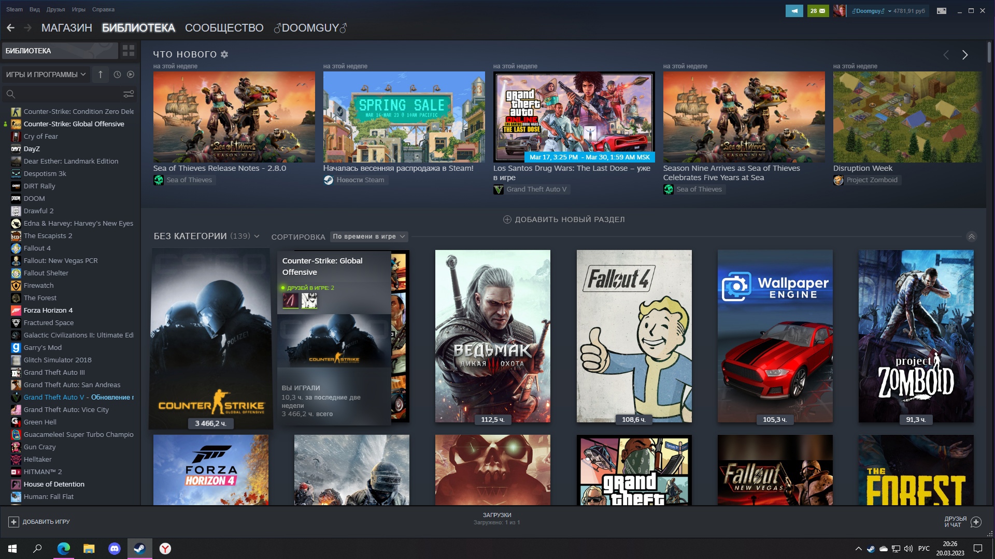Sort the game list ascending arrow
The height and width of the screenshot is (559, 995).
click(101, 75)
